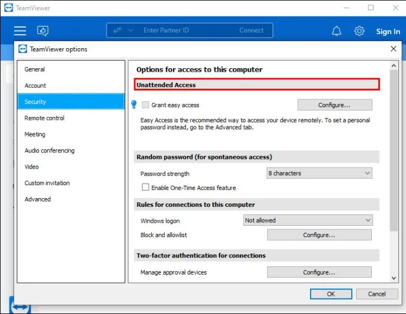Screen dimensions: 406x314
Task: Click the 'Windows logon' label
Action: [x=160, y=221]
